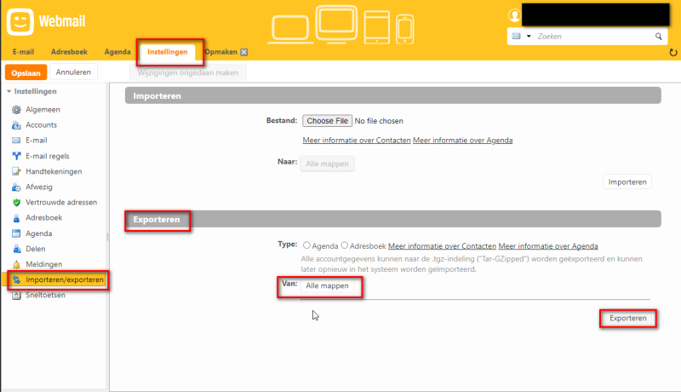Open Handtekeningen via its pen icon

[16, 171]
